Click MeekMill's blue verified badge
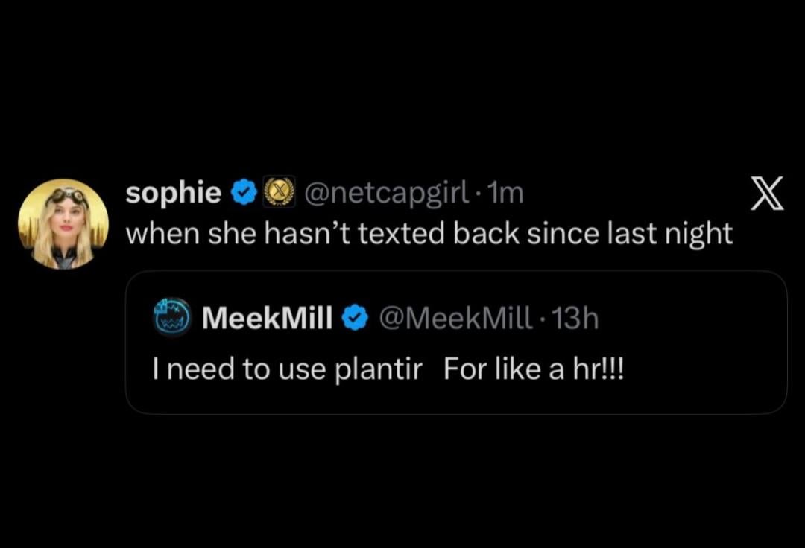 [x=353, y=319]
